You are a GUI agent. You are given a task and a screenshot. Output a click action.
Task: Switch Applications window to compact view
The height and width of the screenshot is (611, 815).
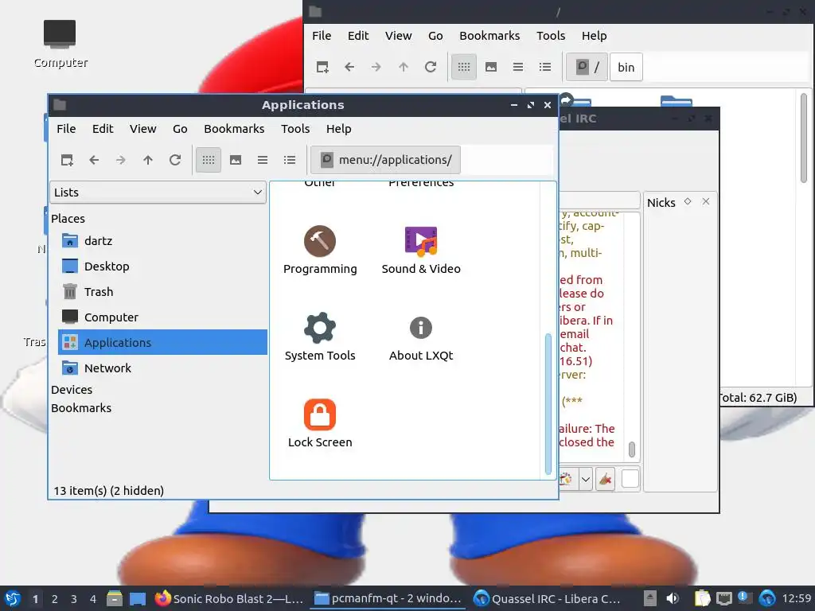[263, 160]
